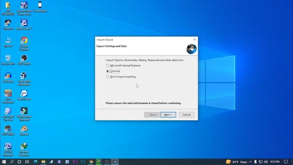This screenshot has height=165, width=293.
Task: Open network status tray icon
Action: pos(260,162)
